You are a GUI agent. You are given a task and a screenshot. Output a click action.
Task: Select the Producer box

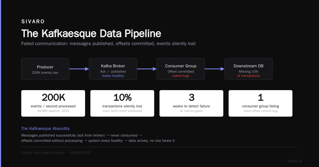pyautogui.click(x=45, y=69)
